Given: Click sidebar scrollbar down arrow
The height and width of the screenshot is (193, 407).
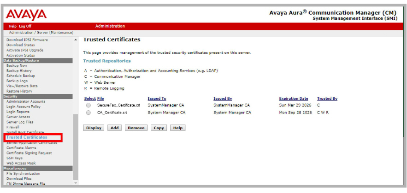Looking at the screenshot, I should [76, 183].
